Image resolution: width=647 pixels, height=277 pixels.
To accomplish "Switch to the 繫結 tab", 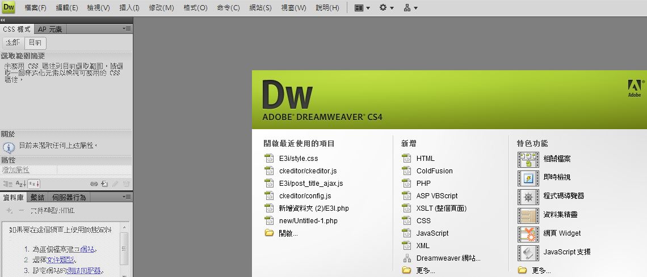I will point(37,197).
